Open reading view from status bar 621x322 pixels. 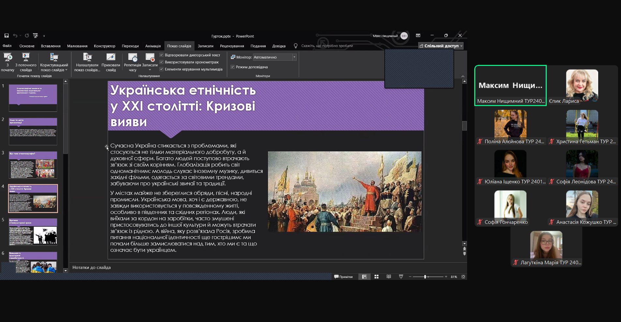click(389, 277)
